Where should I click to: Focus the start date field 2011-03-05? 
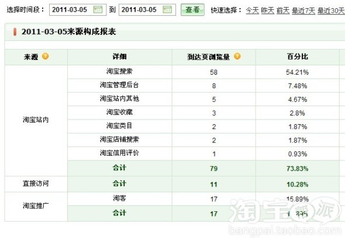[x=78, y=10]
